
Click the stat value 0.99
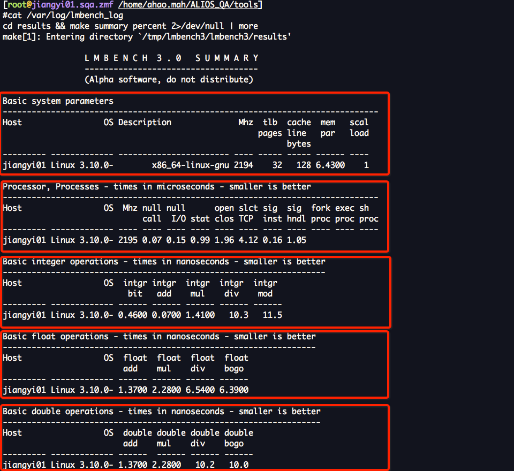click(200, 240)
